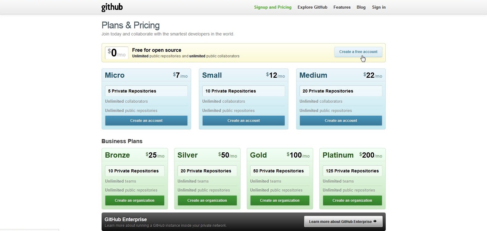487x231 pixels.
Task: Click the $0/mo price box
Action: click(x=116, y=53)
